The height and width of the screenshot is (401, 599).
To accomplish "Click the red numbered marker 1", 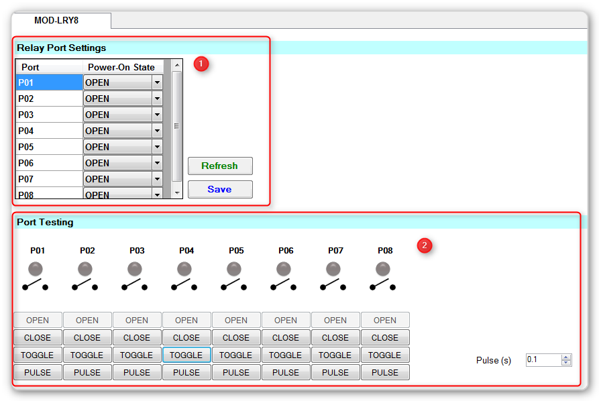I will [201, 64].
